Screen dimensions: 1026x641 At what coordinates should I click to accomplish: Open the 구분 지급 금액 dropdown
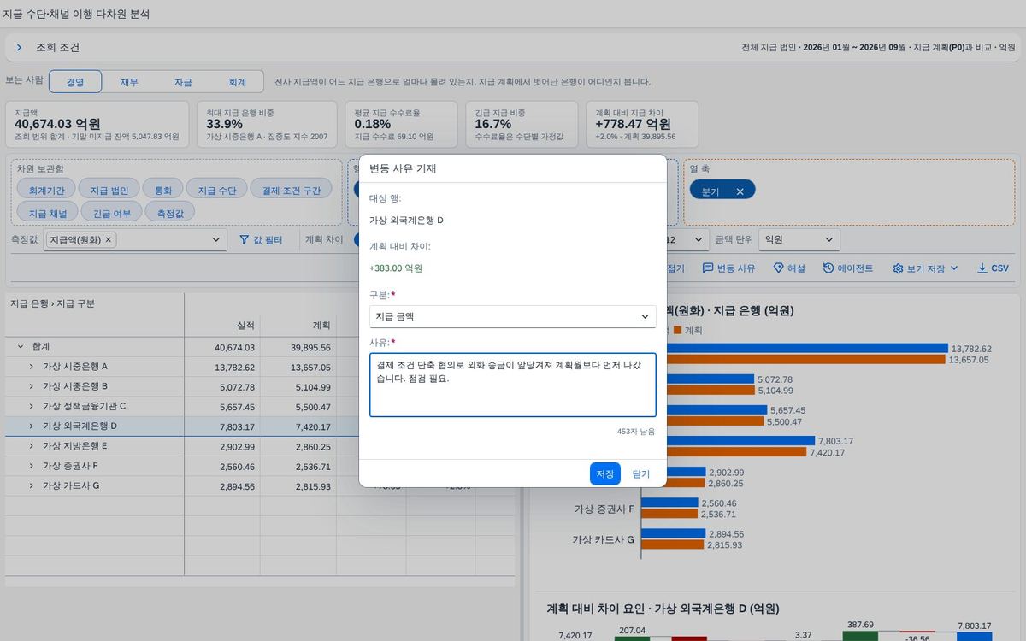click(513, 316)
